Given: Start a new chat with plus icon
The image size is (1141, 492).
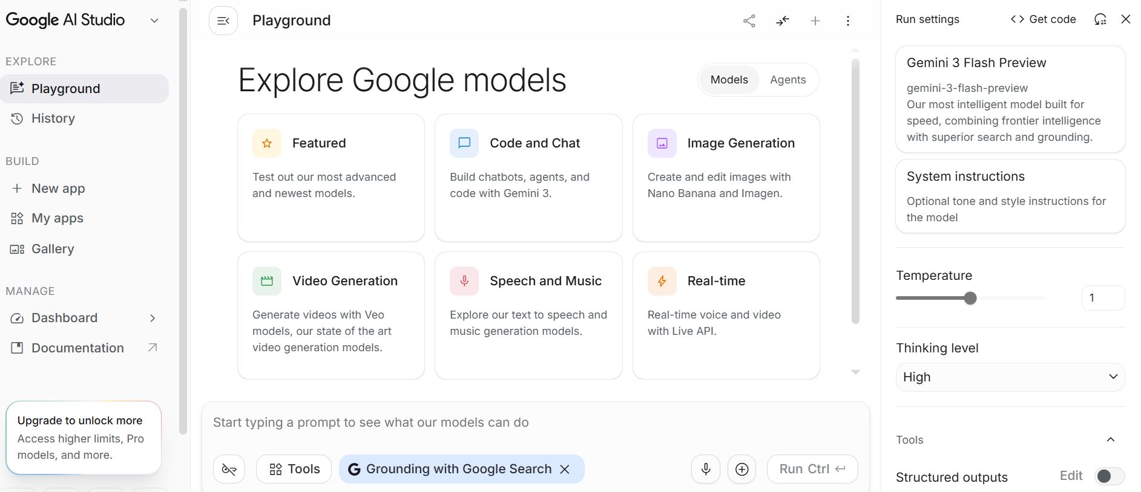Looking at the screenshot, I should point(815,21).
